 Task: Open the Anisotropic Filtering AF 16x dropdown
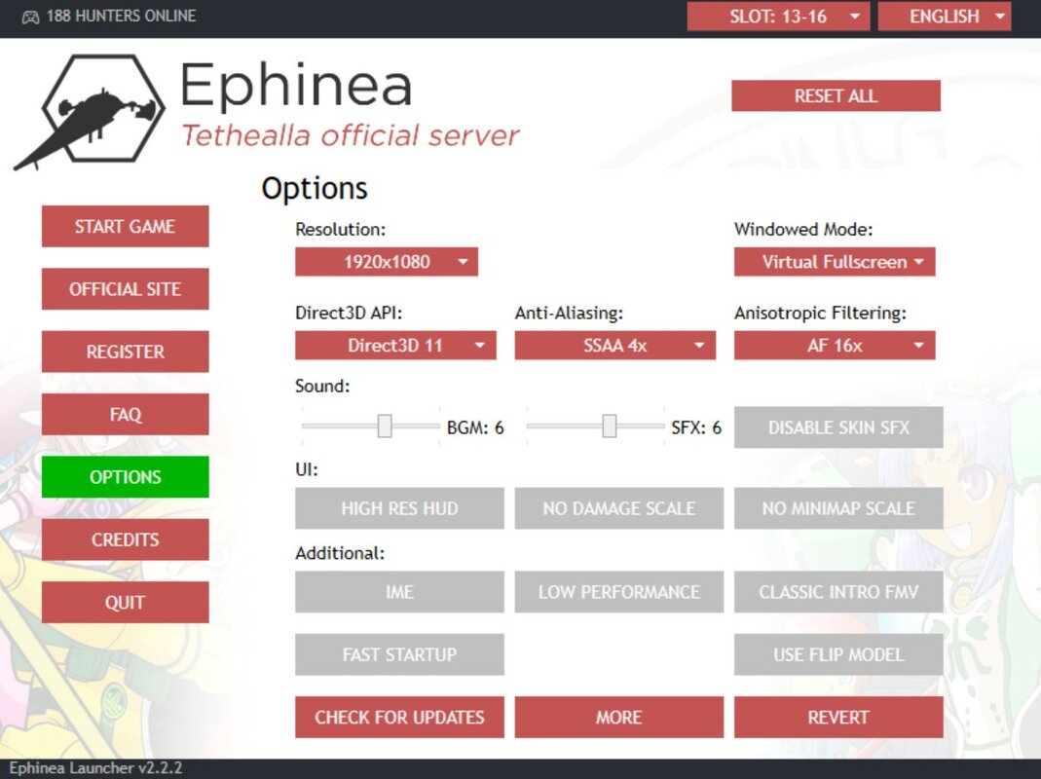[835, 346]
